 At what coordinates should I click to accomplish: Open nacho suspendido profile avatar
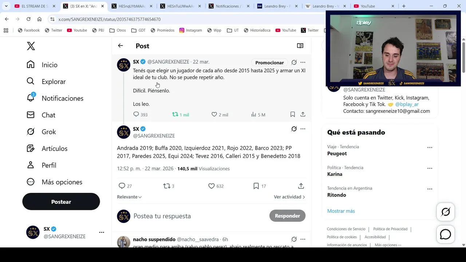tap(124, 242)
